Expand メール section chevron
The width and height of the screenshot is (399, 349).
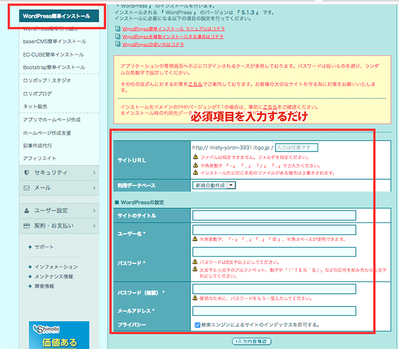pyautogui.click(x=94, y=188)
